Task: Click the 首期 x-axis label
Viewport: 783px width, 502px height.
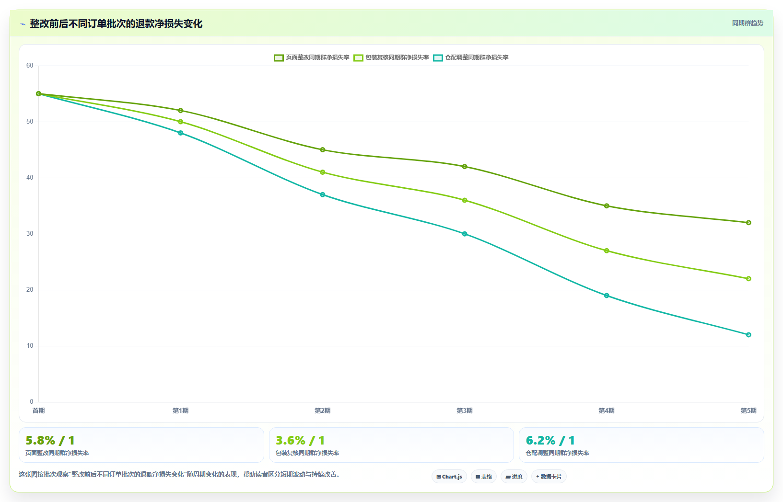Action: tap(39, 411)
